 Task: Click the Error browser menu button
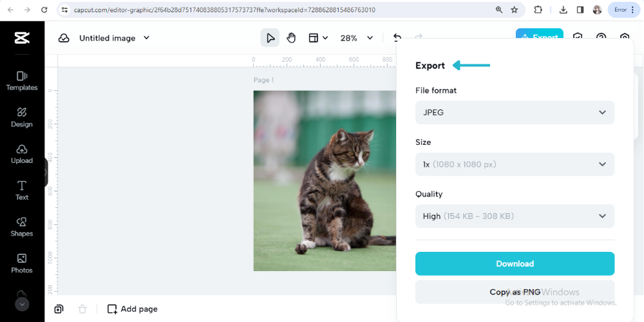[624, 10]
